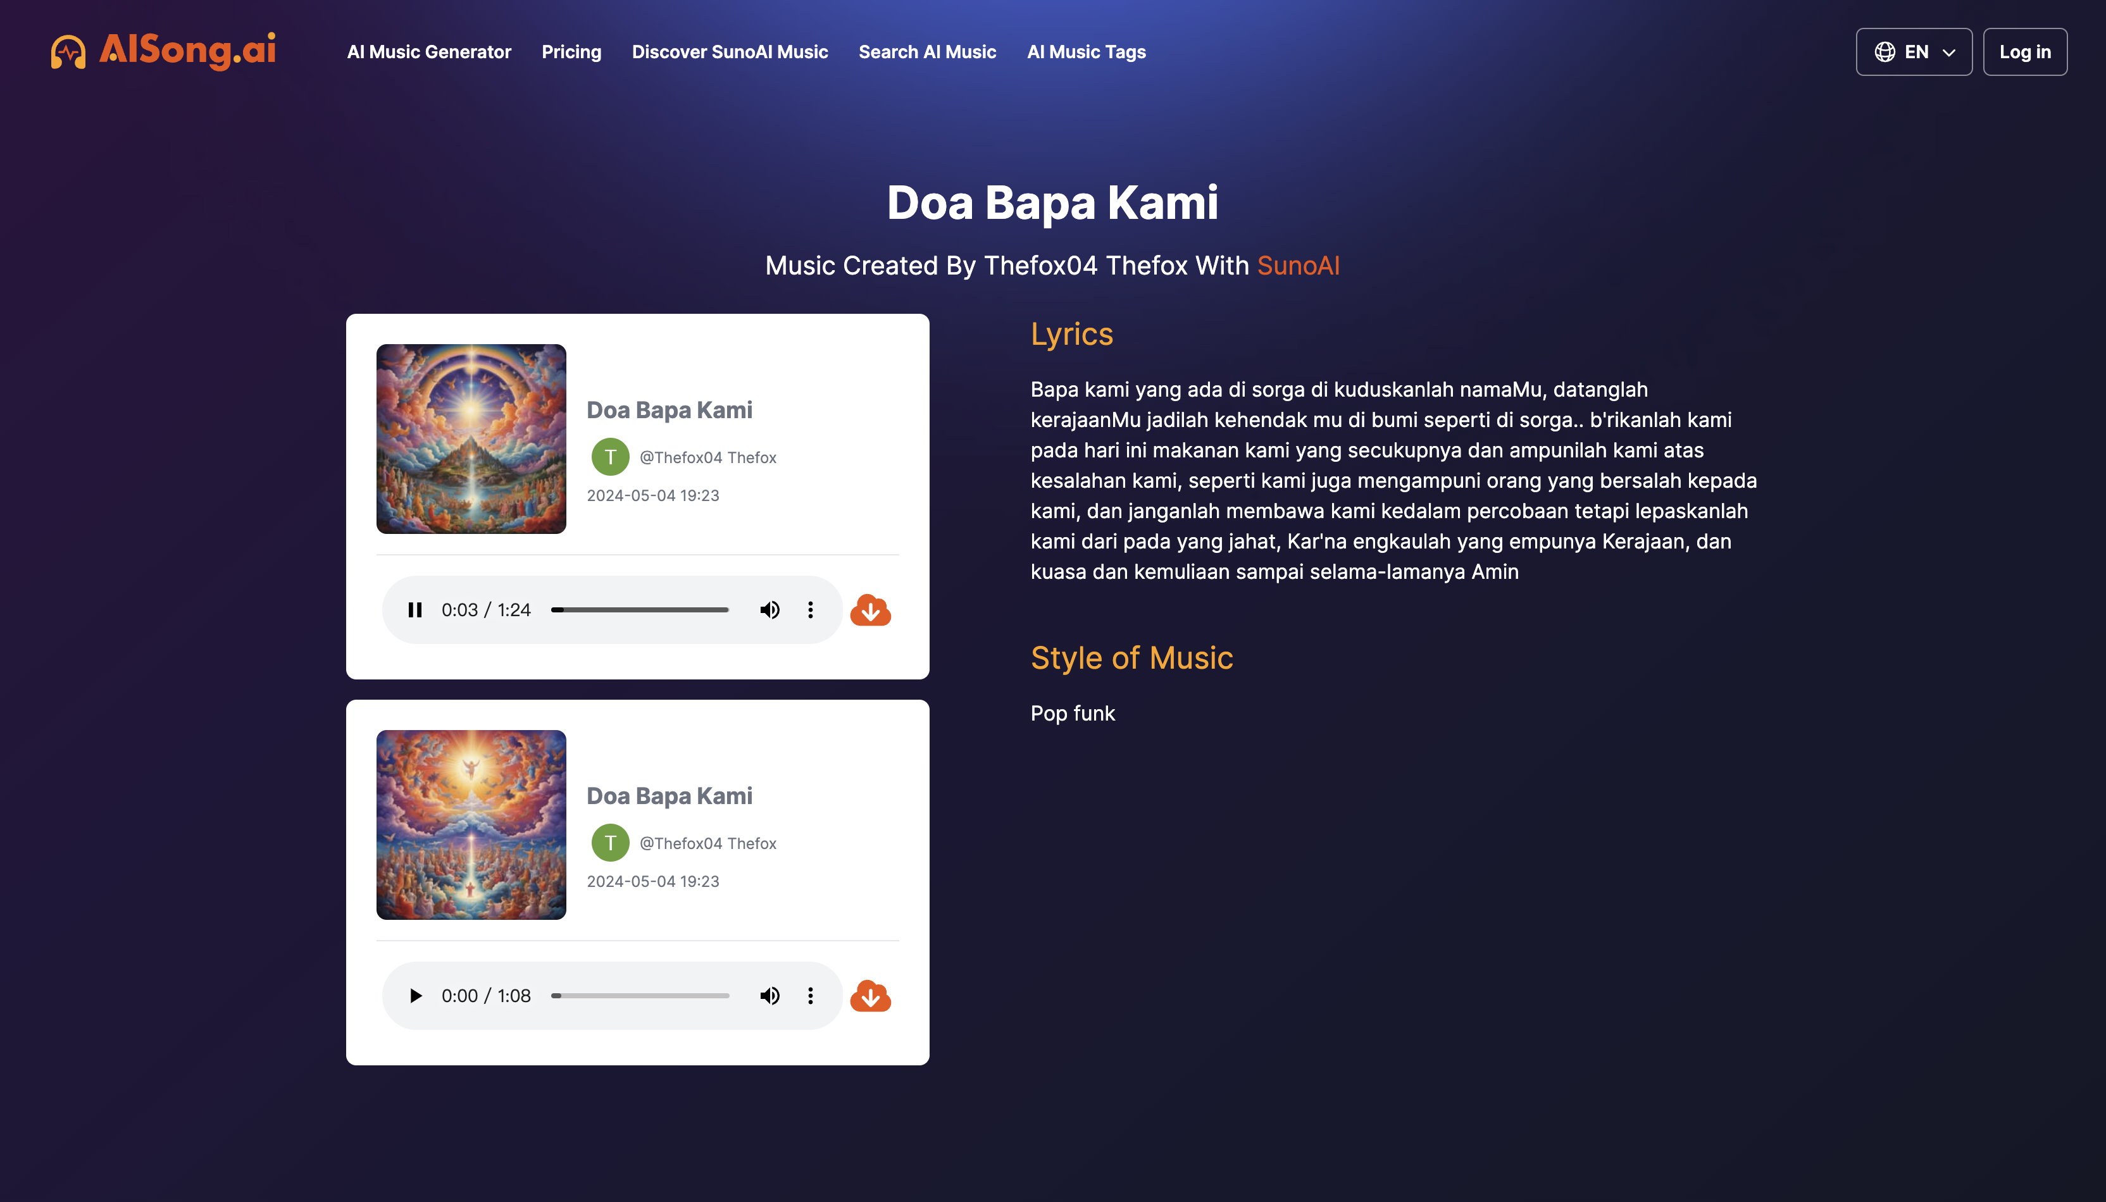Open the second track's cover art thumbnail

point(471,825)
